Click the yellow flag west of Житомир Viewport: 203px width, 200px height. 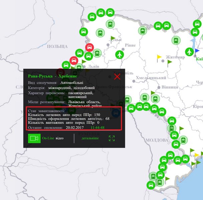(159, 57)
